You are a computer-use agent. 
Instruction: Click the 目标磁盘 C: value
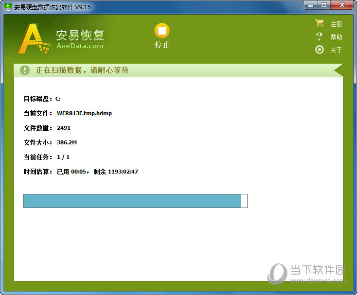[x=58, y=99]
